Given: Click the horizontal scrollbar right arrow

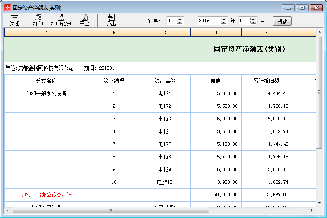Looking at the screenshot, I should (x=313, y=210).
